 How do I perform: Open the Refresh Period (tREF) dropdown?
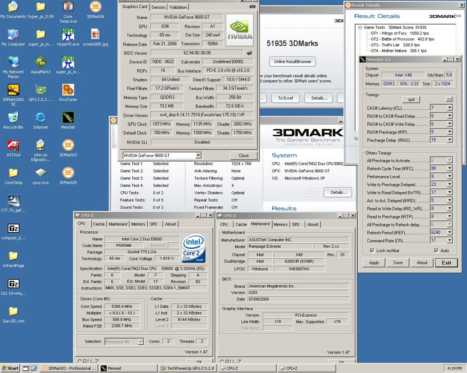[450, 232]
